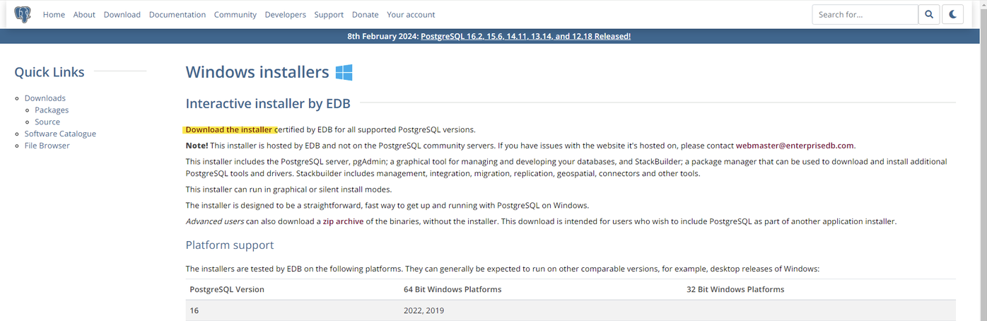
Task: Click the PostgreSQL elephant logo
Action: click(x=23, y=14)
